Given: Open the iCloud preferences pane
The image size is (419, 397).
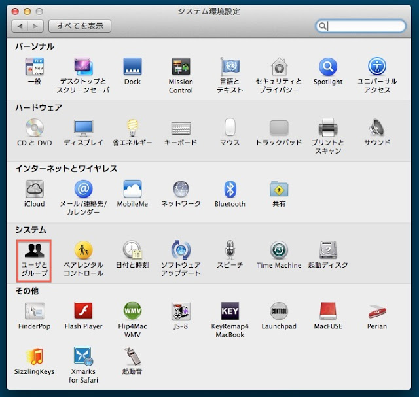Looking at the screenshot, I should pos(35,194).
